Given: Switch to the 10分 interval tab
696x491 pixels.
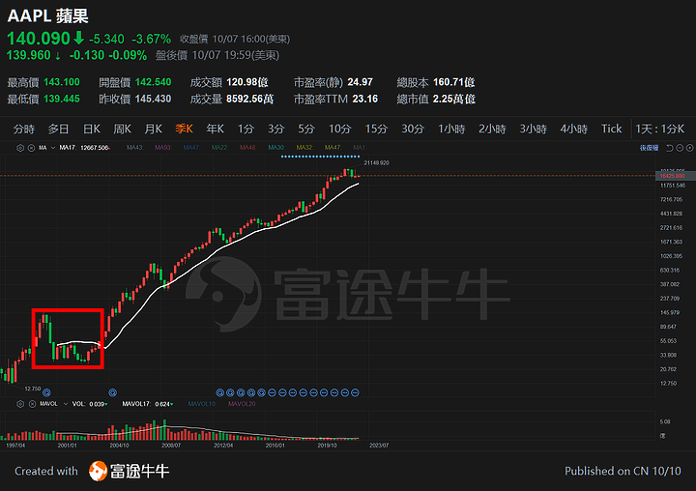Looking at the screenshot, I should [339, 130].
